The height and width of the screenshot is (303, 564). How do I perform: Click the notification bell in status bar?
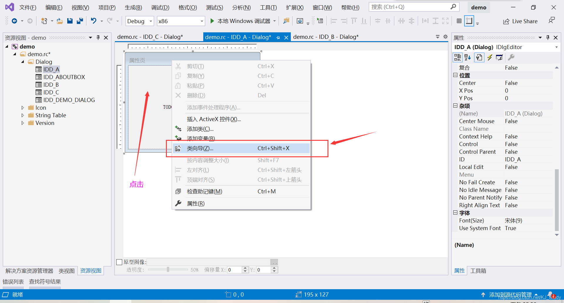pos(550,294)
